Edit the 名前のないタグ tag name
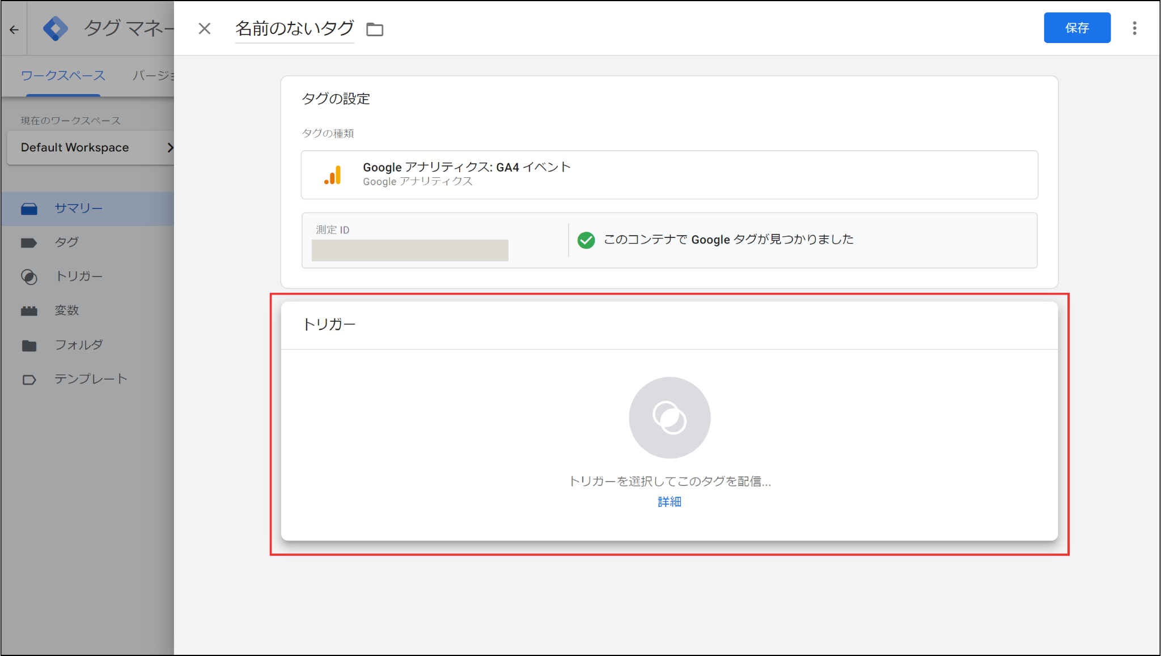This screenshot has width=1161, height=656. [x=295, y=28]
